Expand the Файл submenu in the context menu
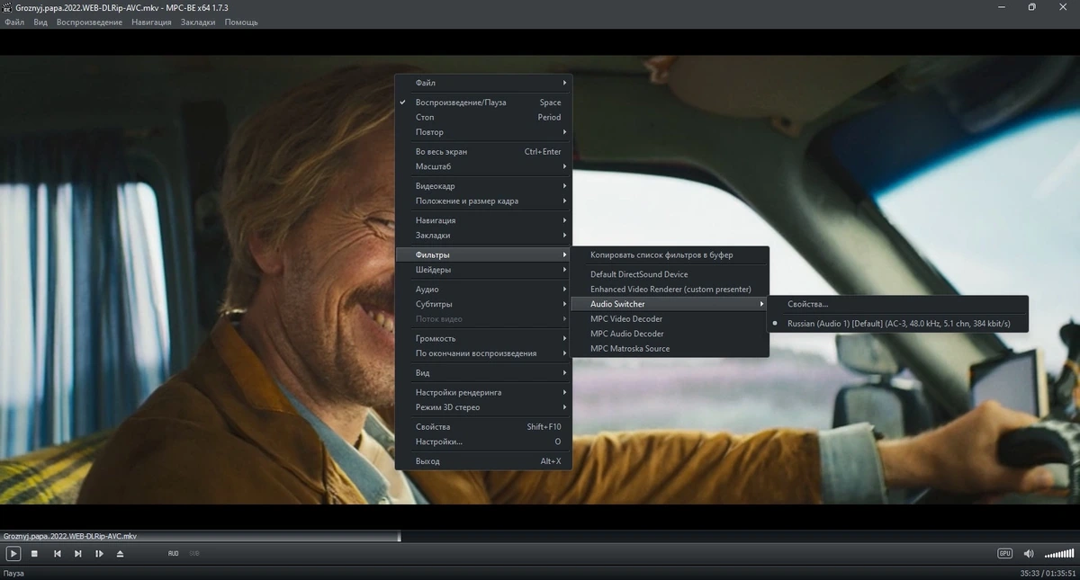Viewport: 1080px width, 580px height. pyautogui.click(x=483, y=83)
